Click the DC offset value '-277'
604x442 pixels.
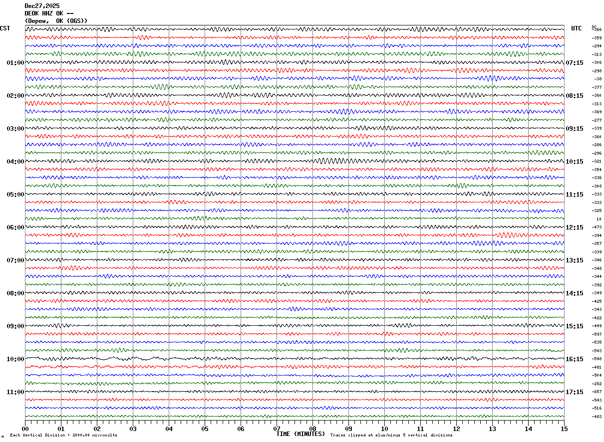pos(597,120)
